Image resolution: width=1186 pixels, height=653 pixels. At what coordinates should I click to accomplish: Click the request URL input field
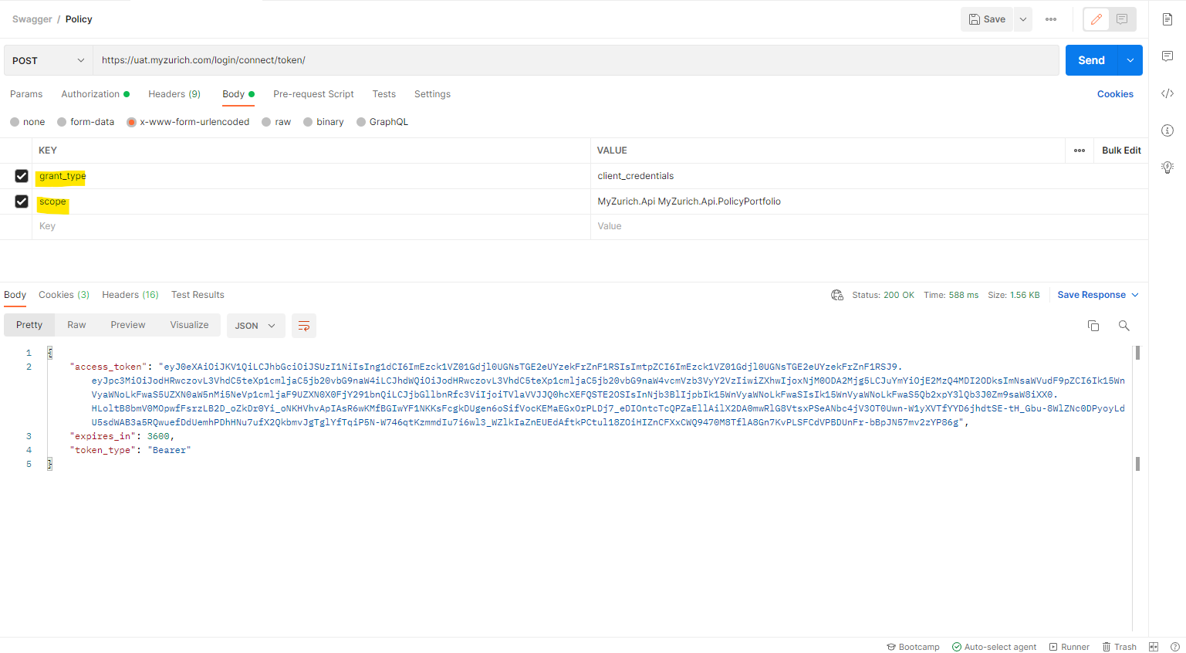tap(575, 60)
